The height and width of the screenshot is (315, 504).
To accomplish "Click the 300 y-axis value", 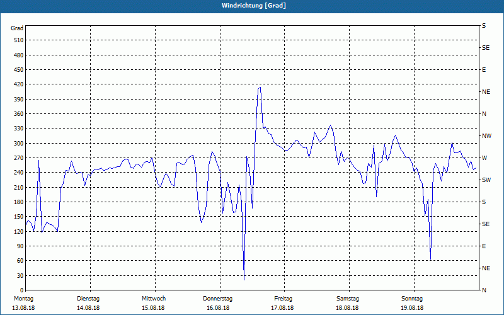I will [19, 144].
